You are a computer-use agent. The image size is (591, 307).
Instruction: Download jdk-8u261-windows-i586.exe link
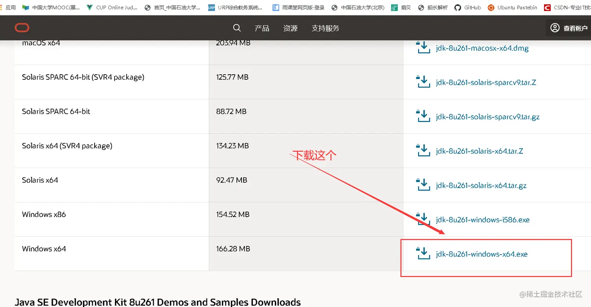483,220
